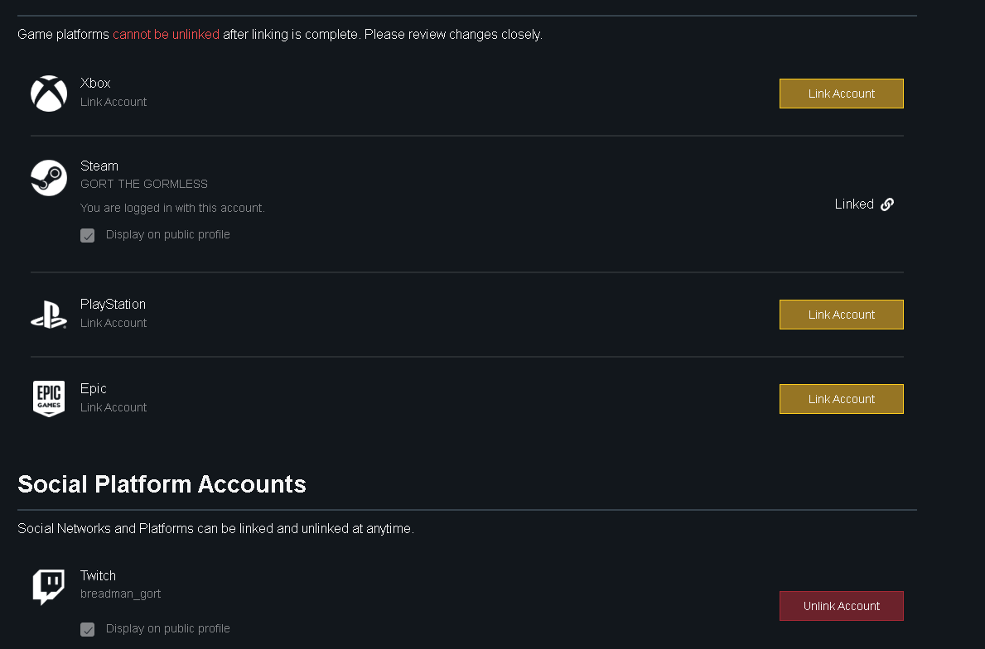Viewport: 985px width, 649px height.
Task: Click the Xbox logo icon
Action: [49, 94]
